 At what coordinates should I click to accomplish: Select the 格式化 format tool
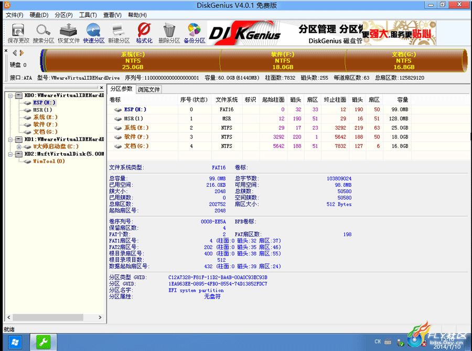[144, 34]
